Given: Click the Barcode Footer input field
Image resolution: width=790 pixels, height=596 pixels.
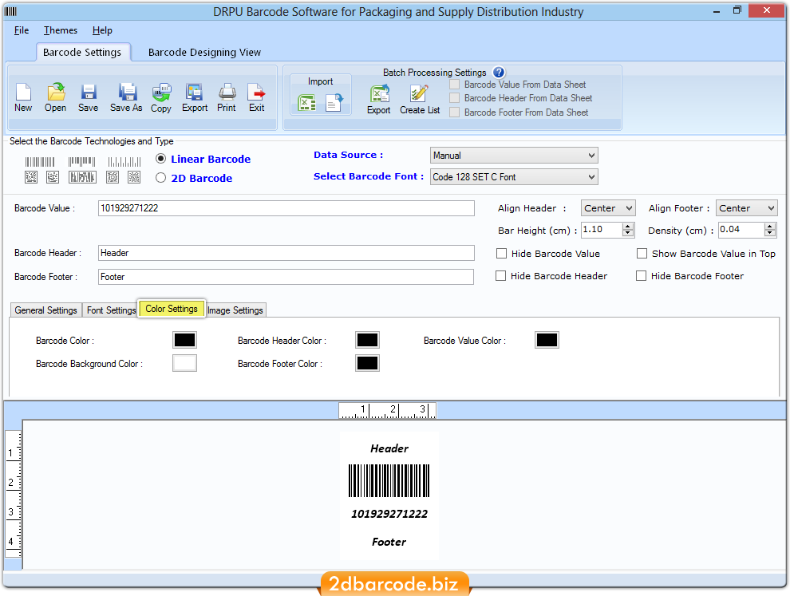Looking at the screenshot, I should [x=286, y=277].
